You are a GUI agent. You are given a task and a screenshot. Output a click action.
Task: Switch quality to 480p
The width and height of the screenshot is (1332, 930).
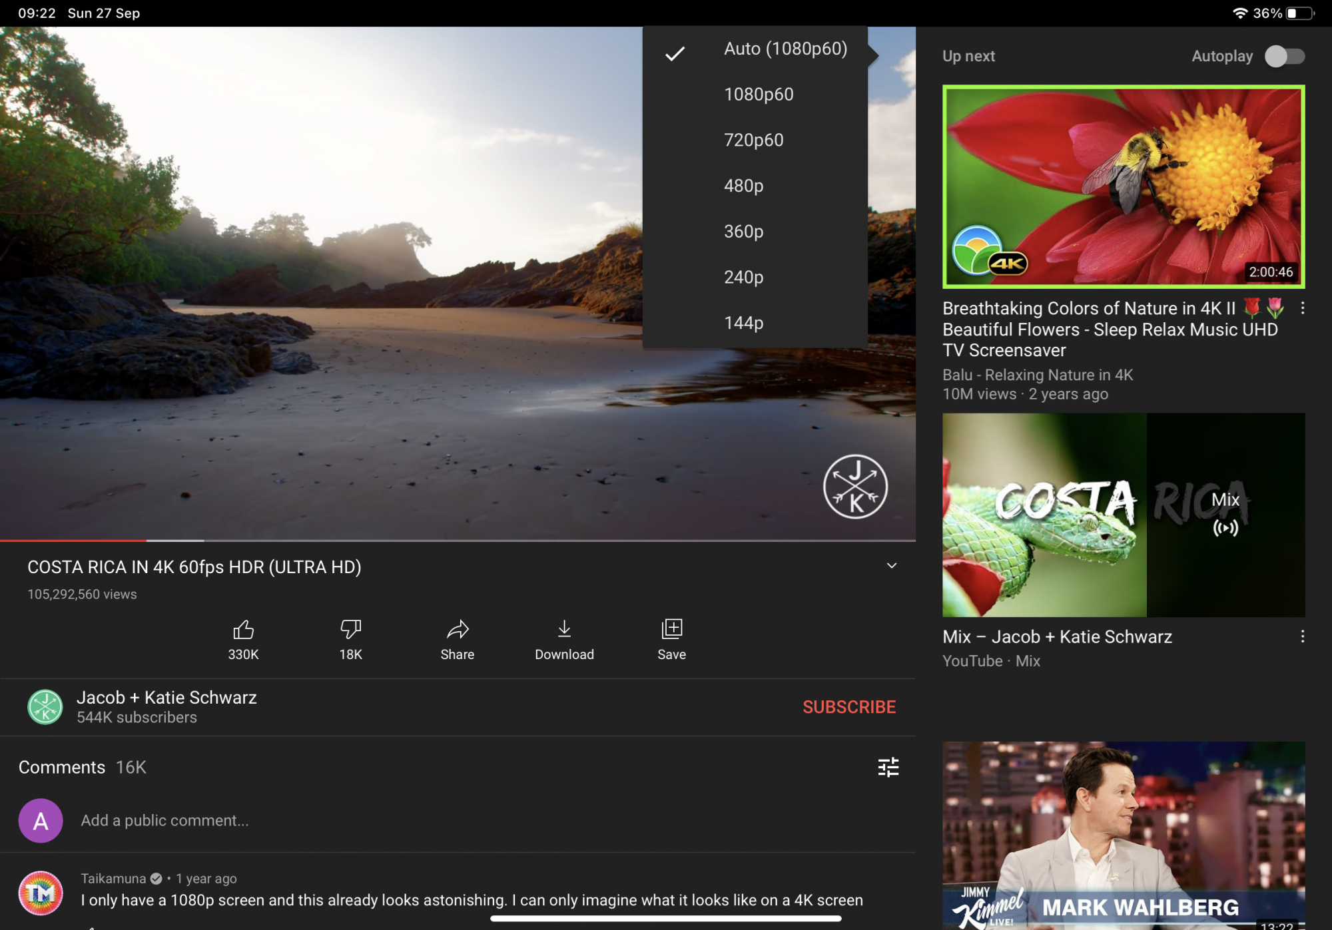coord(755,186)
